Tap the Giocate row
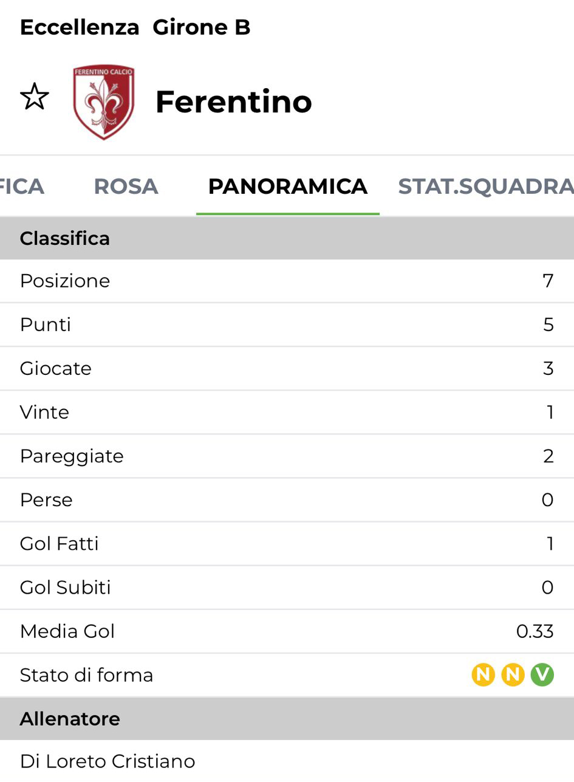 point(287,368)
